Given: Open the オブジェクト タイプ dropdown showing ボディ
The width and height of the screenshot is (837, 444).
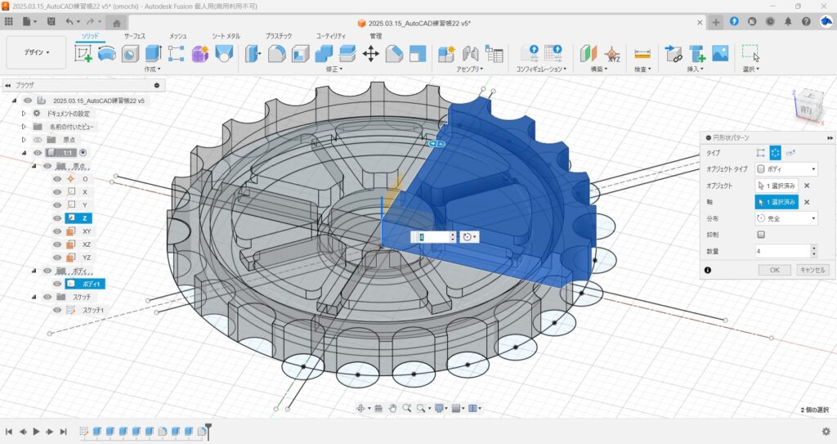Looking at the screenshot, I should [786, 169].
